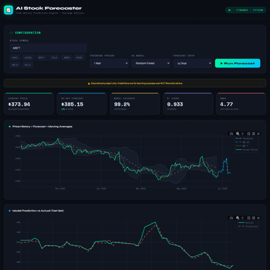This screenshot has width=270, height=270.
Task: Click the 'Nov 2025' axis label
Action: click(60, 189)
